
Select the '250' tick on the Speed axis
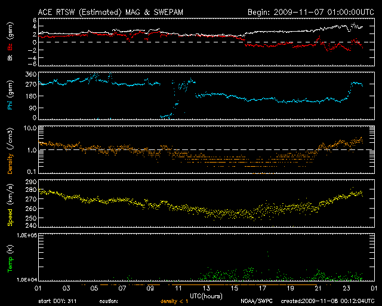pyautogui.click(x=31, y=218)
